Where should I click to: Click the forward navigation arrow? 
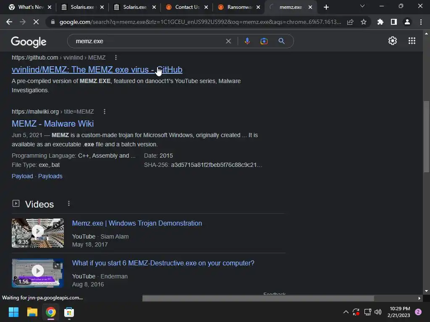(23, 22)
